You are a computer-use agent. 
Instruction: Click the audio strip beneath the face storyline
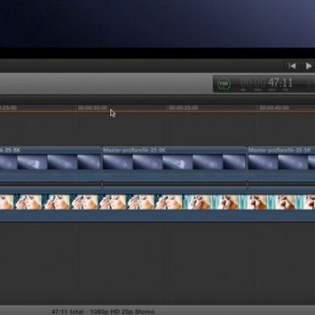[157, 215]
